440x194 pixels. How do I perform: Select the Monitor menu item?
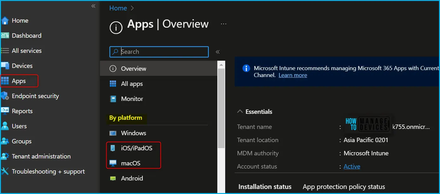[x=159, y=99]
